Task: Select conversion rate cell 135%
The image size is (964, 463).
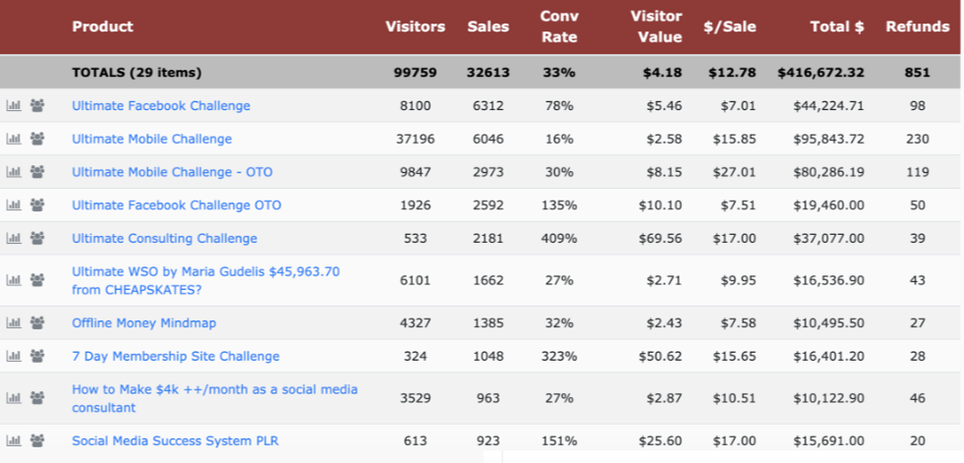Action: (559, 205)
